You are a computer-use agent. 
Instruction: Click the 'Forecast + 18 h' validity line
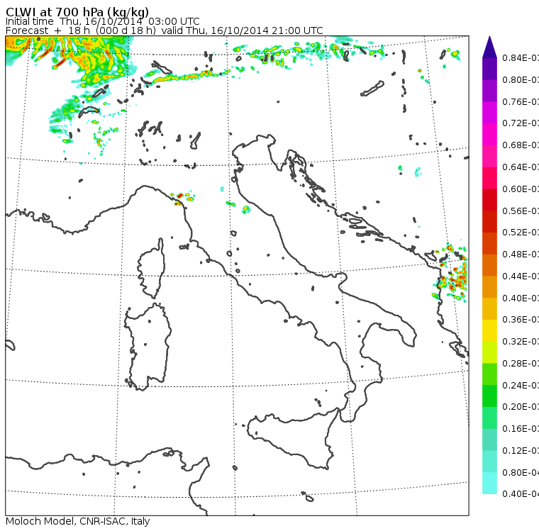pyautogui.click(x=165, y=30)
